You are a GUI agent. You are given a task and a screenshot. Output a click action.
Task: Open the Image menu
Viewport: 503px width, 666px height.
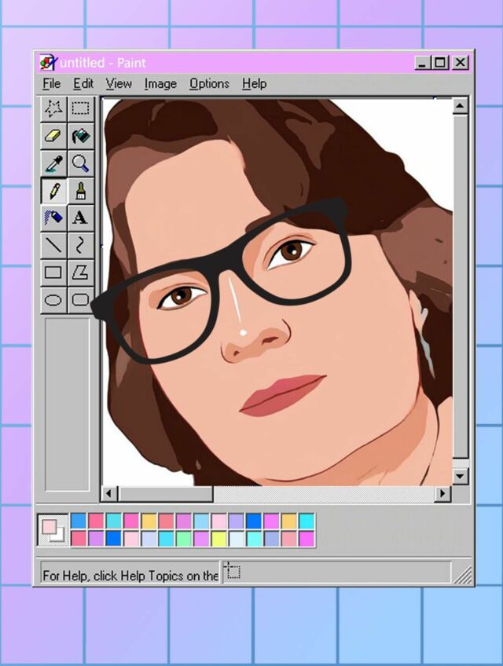160,83
